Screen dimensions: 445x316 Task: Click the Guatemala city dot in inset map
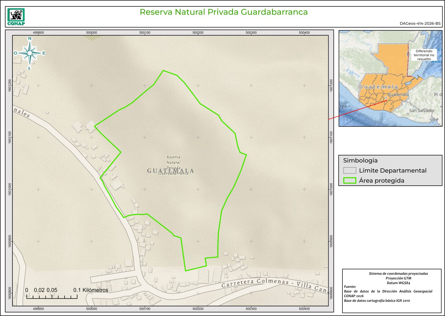point(386,98)
